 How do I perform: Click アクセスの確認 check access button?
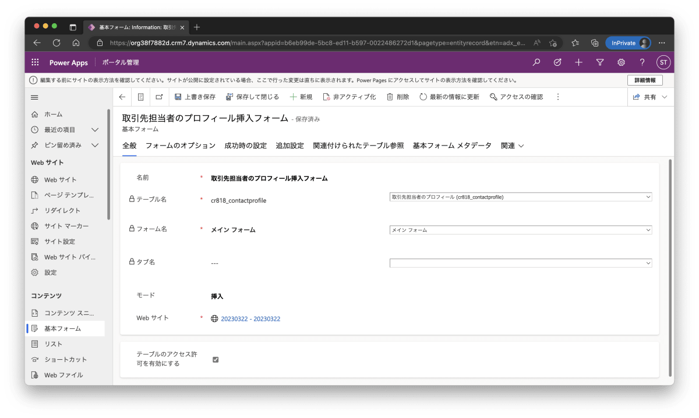516,97
